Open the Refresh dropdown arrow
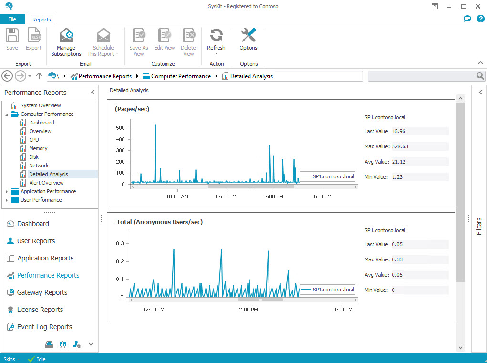The height and width of the screenshot is (363, 487). click(217, 54)
